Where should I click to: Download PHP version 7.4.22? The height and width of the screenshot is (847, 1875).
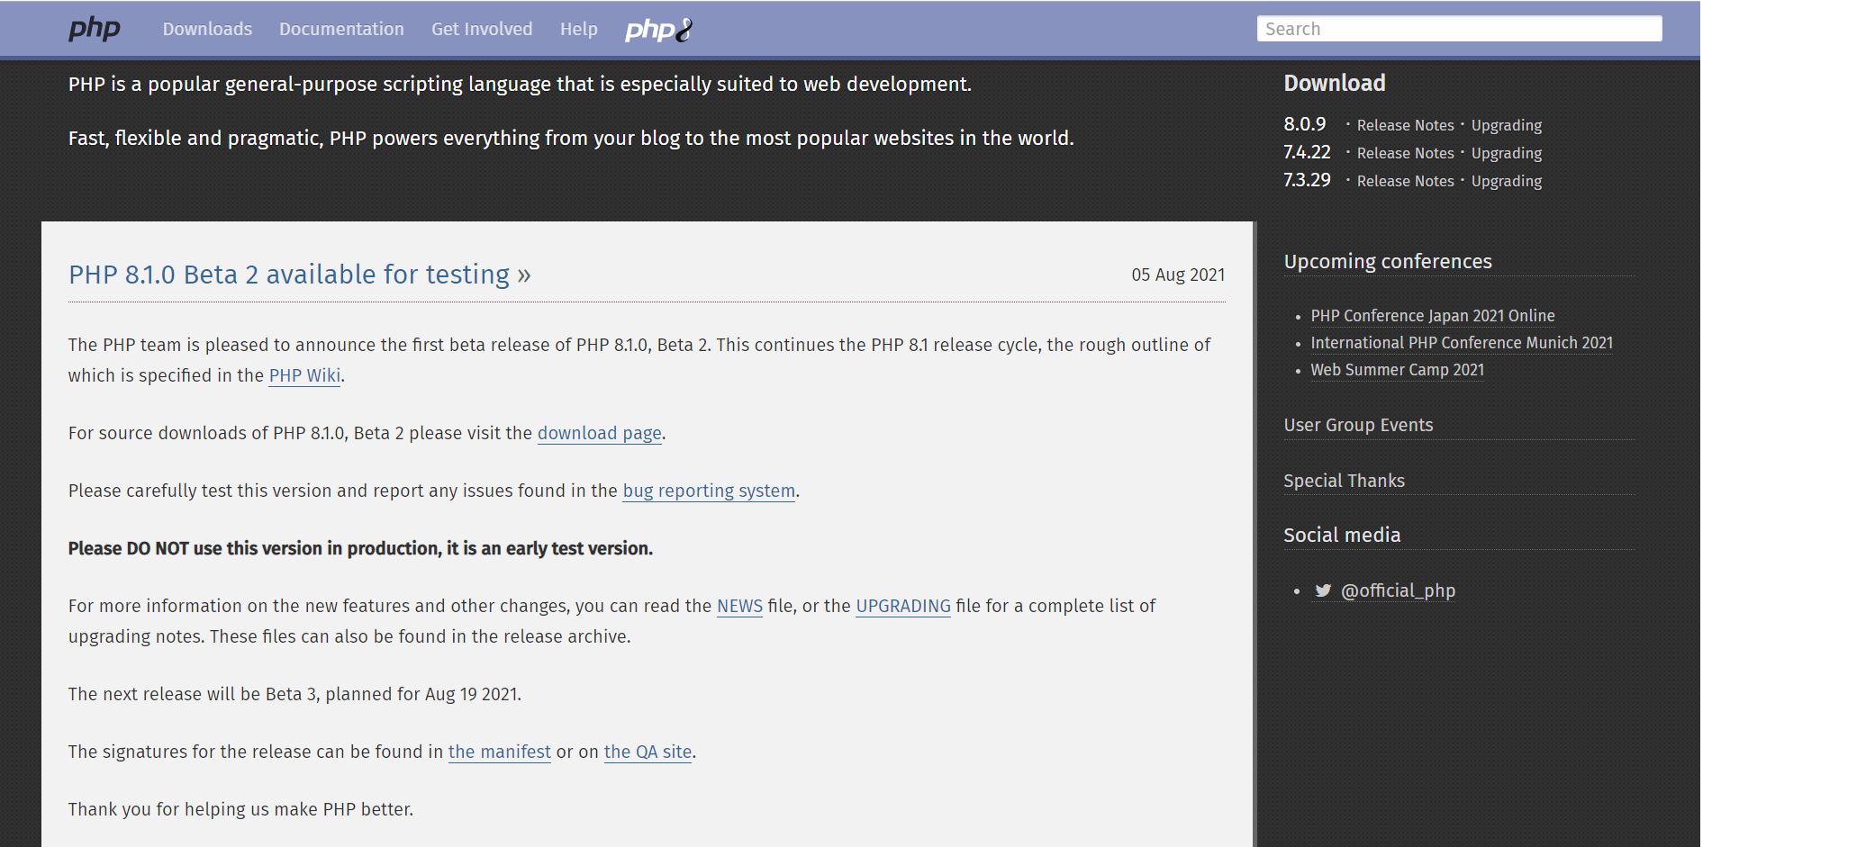(1307, 152)
